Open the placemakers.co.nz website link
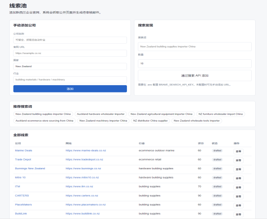Image resolution: width=267 pixels, height=219 pixels. (86, 205)
